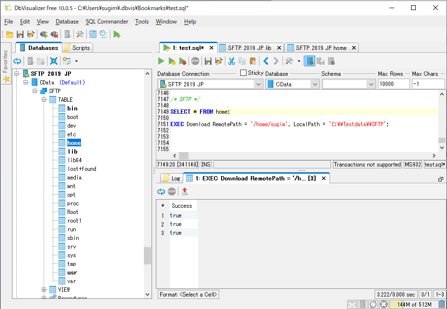Click the red export arrow in results toolbar
Viewport: 447px width, 309px height.
185,191
